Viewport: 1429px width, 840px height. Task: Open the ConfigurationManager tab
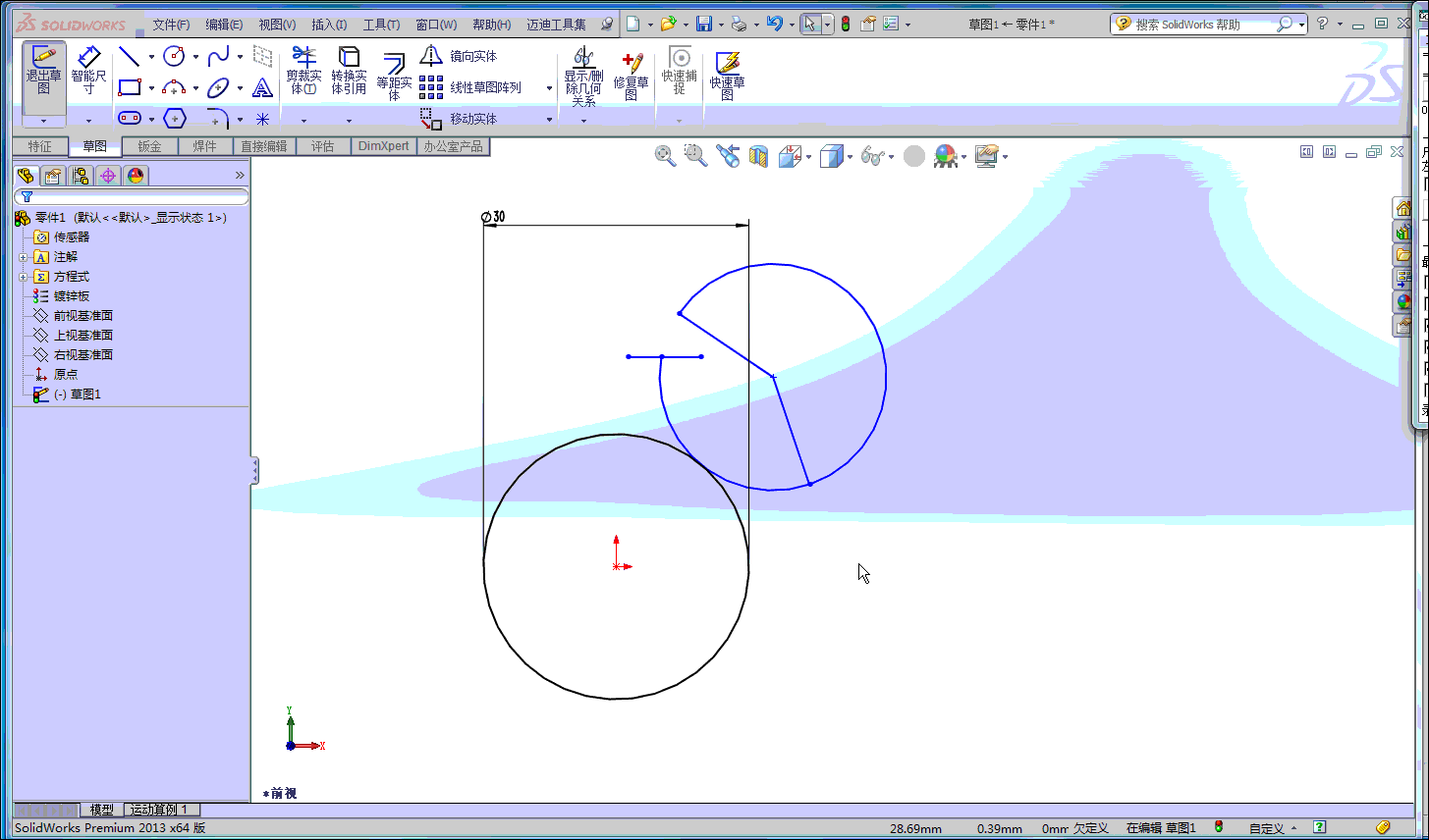pos(81,176)
